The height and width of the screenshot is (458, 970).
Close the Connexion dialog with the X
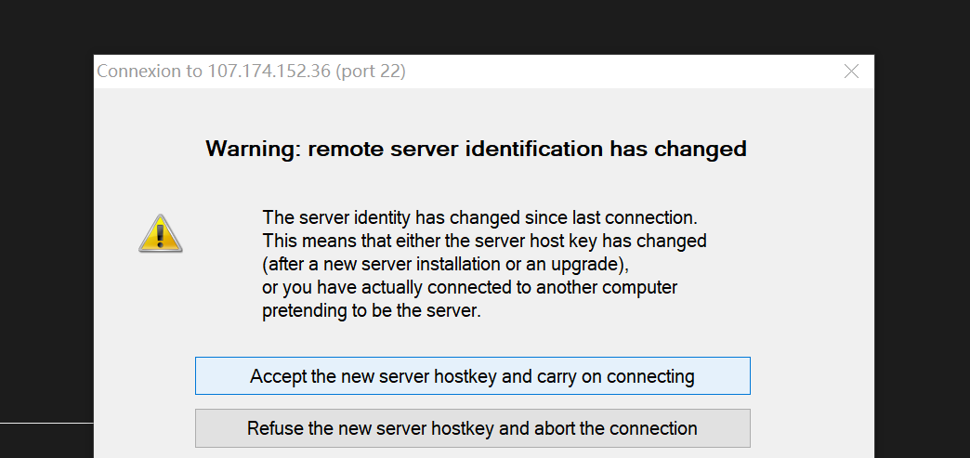click(851, 72)
